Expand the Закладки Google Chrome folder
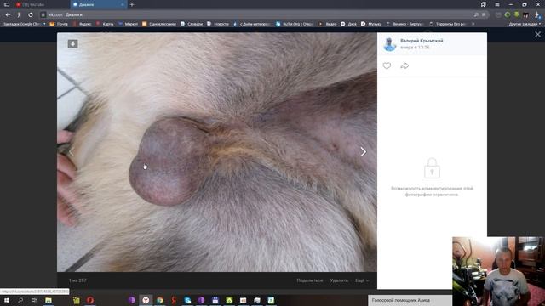The image size is (545, 306). tap(25, 24)
